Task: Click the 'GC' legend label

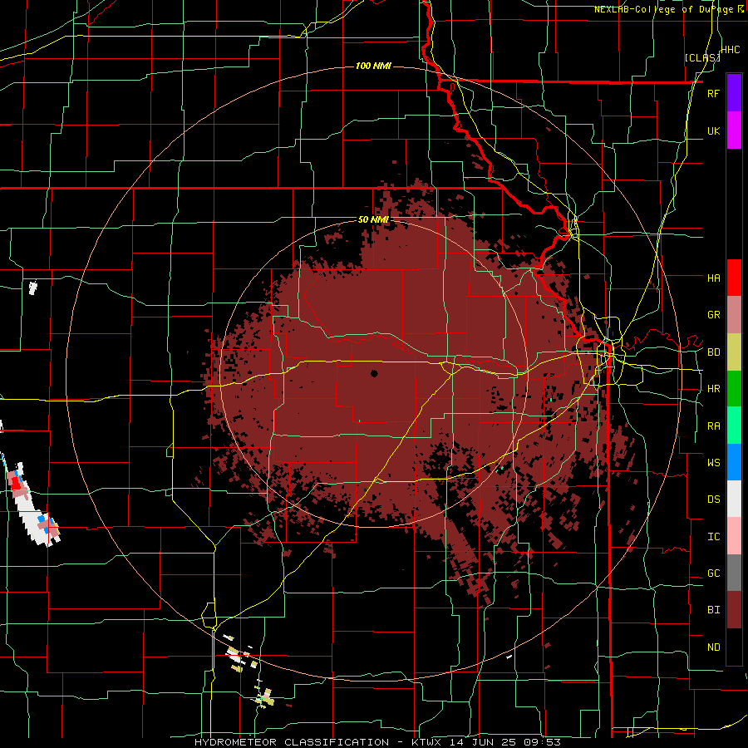Action: (713, 573)
